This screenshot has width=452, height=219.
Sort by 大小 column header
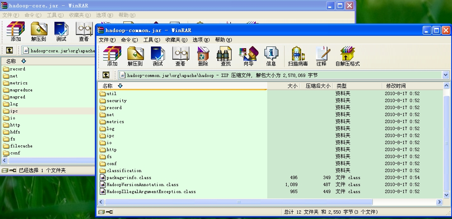(284, 86)
